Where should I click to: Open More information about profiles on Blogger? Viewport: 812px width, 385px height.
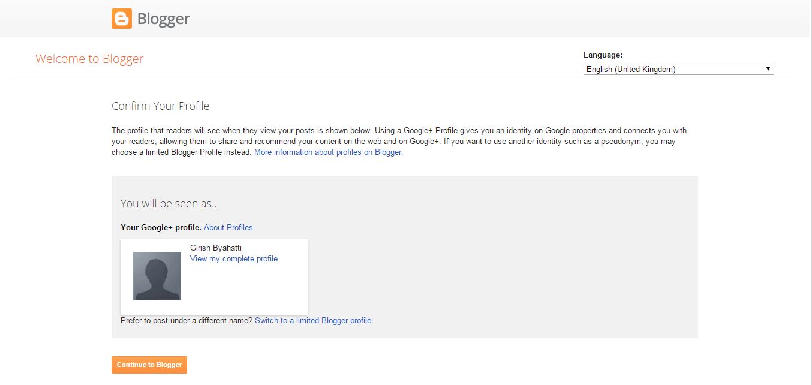click(x=328, y=152)
